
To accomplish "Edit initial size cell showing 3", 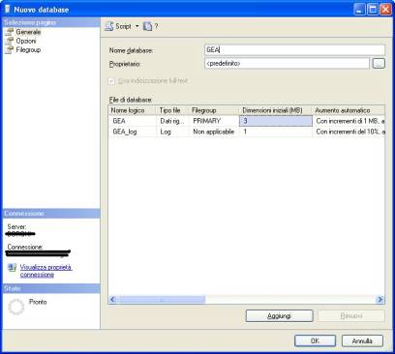I will 276,121.
